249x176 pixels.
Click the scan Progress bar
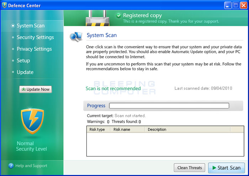(x=169, y=106)
